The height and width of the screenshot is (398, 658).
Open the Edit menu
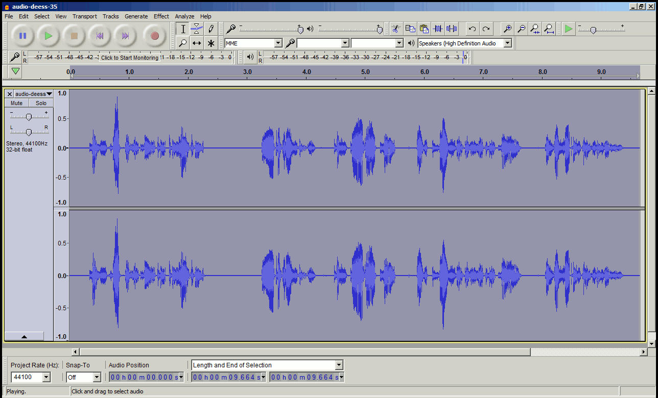click(24, 16)
